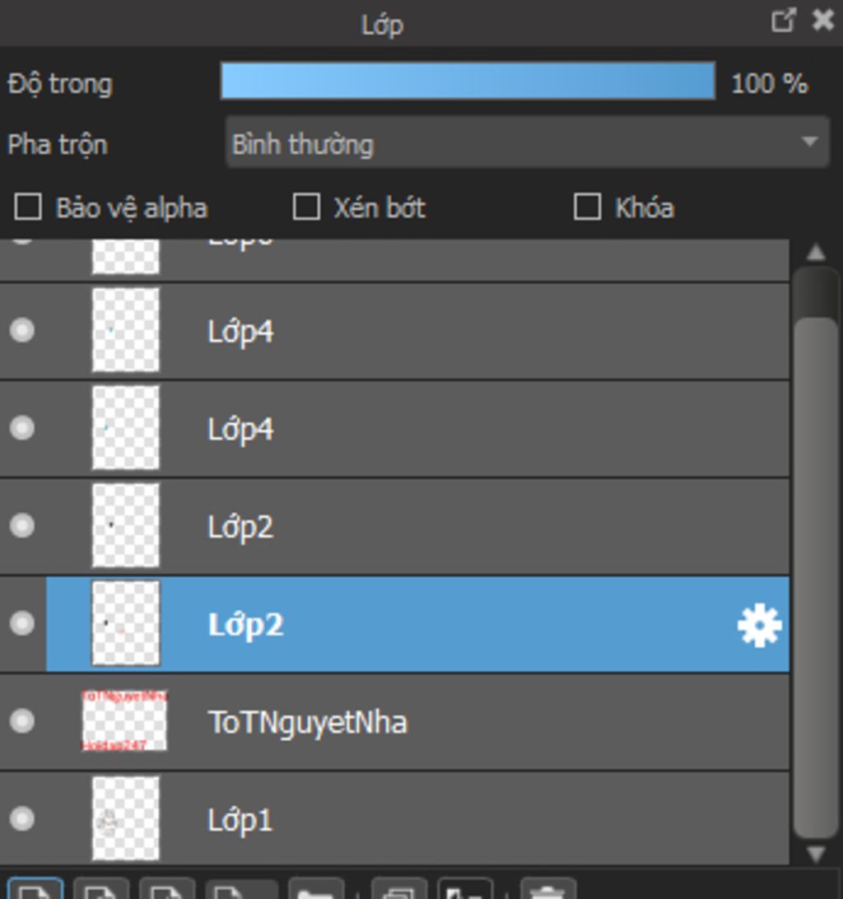Click the trash icon to delete layer
The image size is (843, 899).
coord(547,887)
